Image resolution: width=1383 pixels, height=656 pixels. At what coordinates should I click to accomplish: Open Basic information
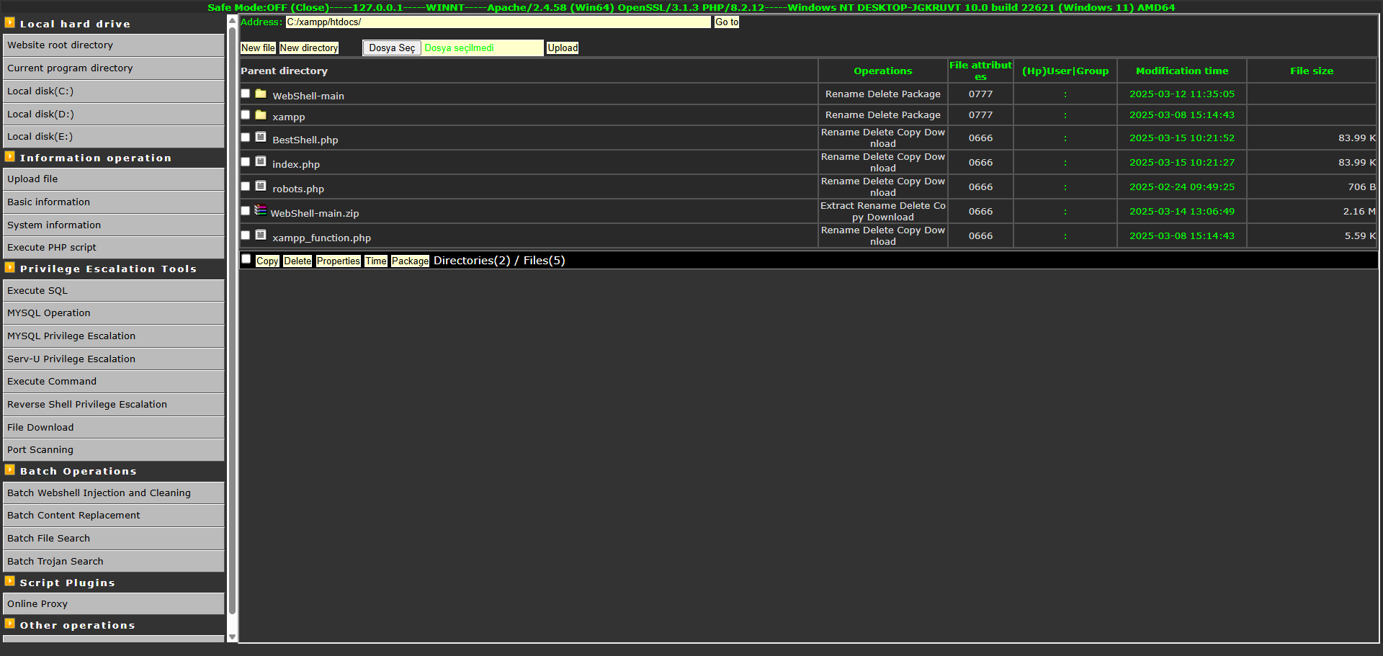pos(114,202)
